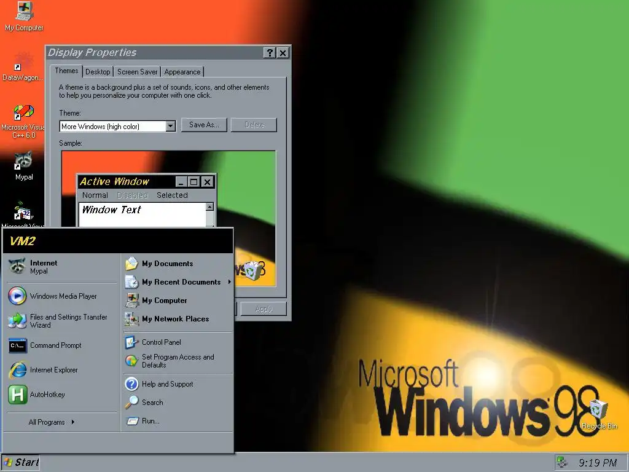Expand My Recent Documents submenu arrow
629x472 pixels.
click(x=230, y=281)
